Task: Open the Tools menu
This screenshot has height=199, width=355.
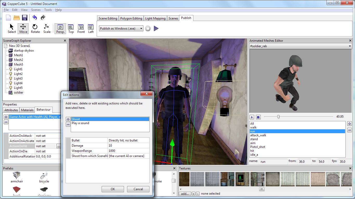Action: coord(48,10)
